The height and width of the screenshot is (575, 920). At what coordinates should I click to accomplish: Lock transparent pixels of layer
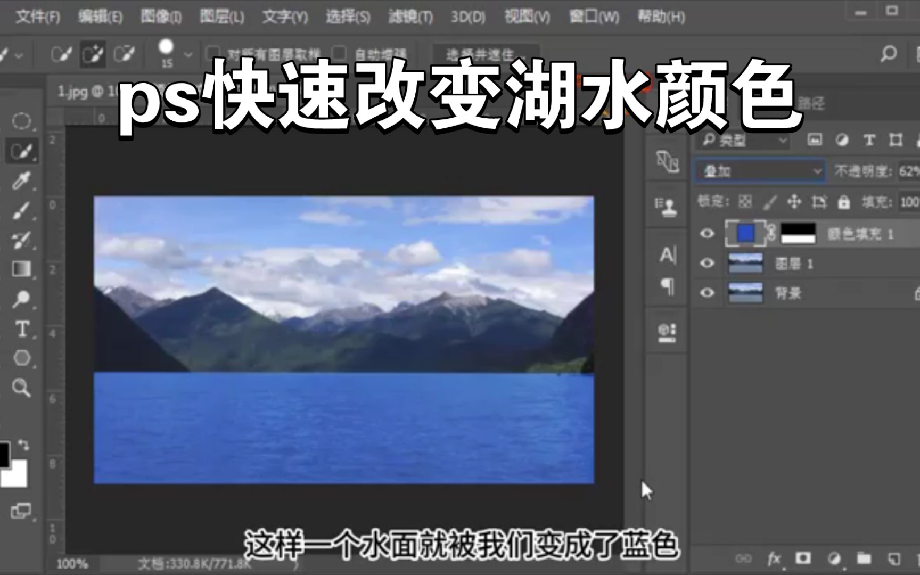point(745,201)
